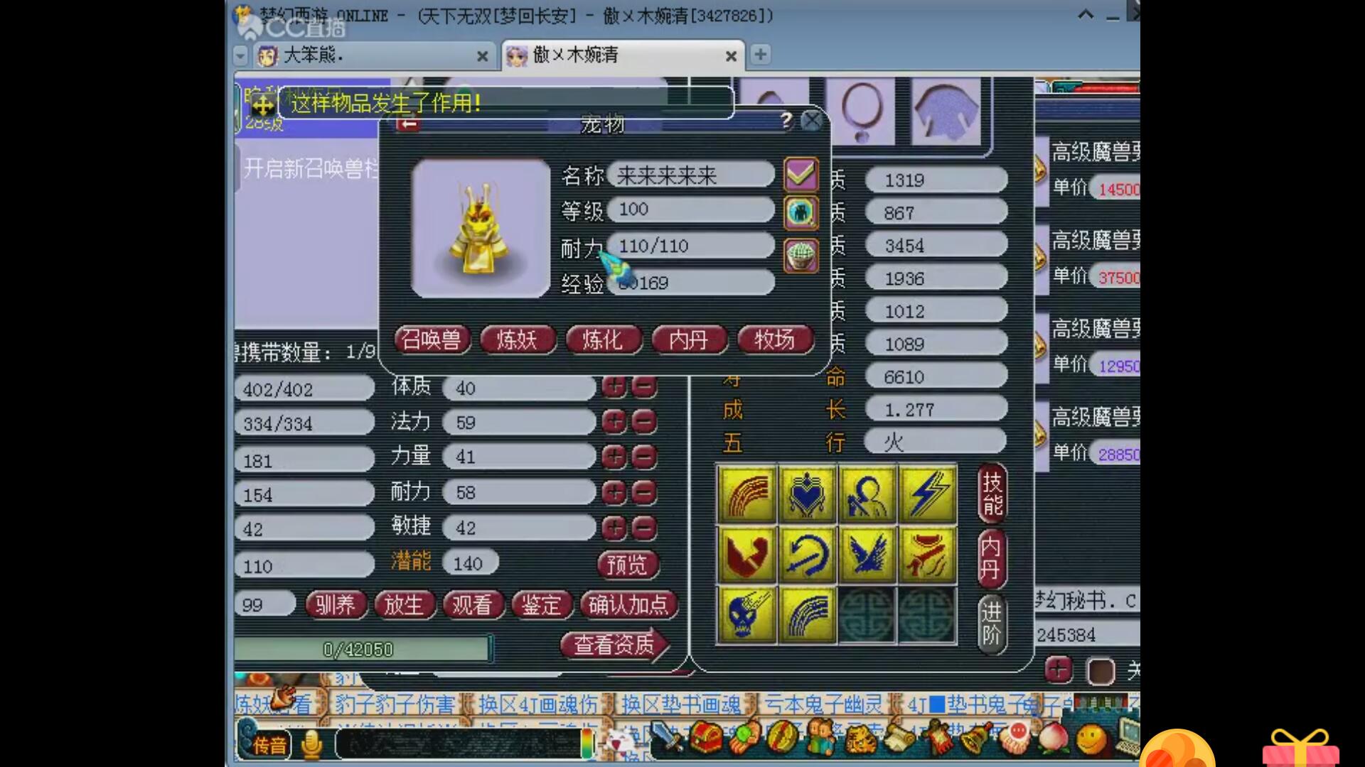Viewport: 1365px width, 767px height.
Task: Click the golden bell icon in bottom bar
Action: [976, 739]
